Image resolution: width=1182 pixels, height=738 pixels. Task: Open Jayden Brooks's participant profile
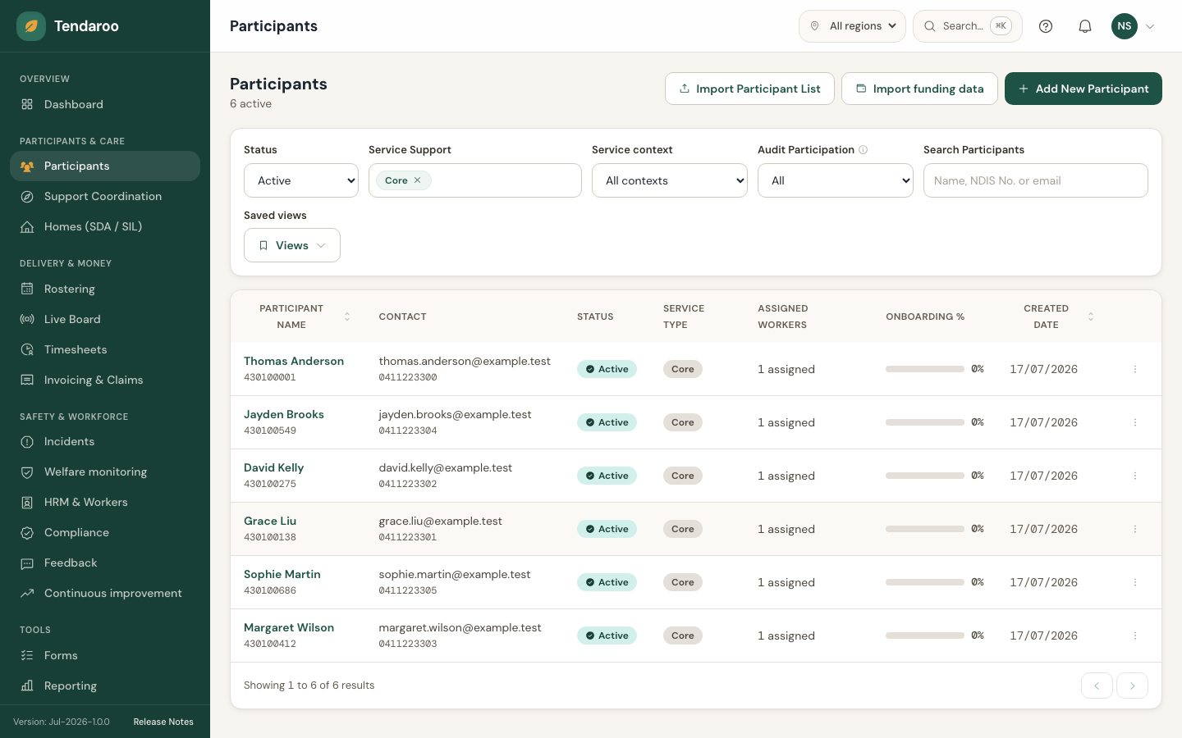[284, 414]
